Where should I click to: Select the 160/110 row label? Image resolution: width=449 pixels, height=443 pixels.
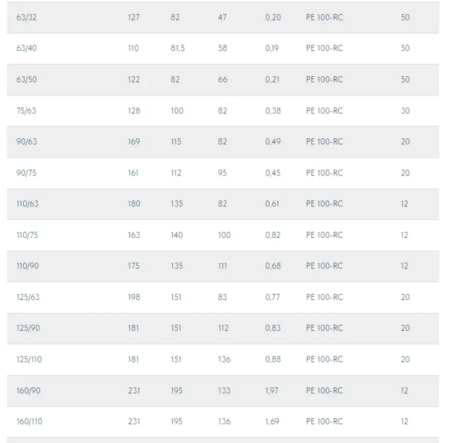tap(29, 421)
